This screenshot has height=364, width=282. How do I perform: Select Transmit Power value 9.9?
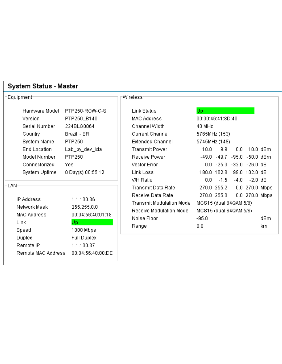pos(224,149)
